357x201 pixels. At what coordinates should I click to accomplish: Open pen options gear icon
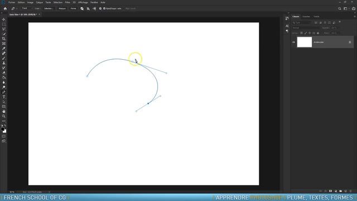click(100, 8)
